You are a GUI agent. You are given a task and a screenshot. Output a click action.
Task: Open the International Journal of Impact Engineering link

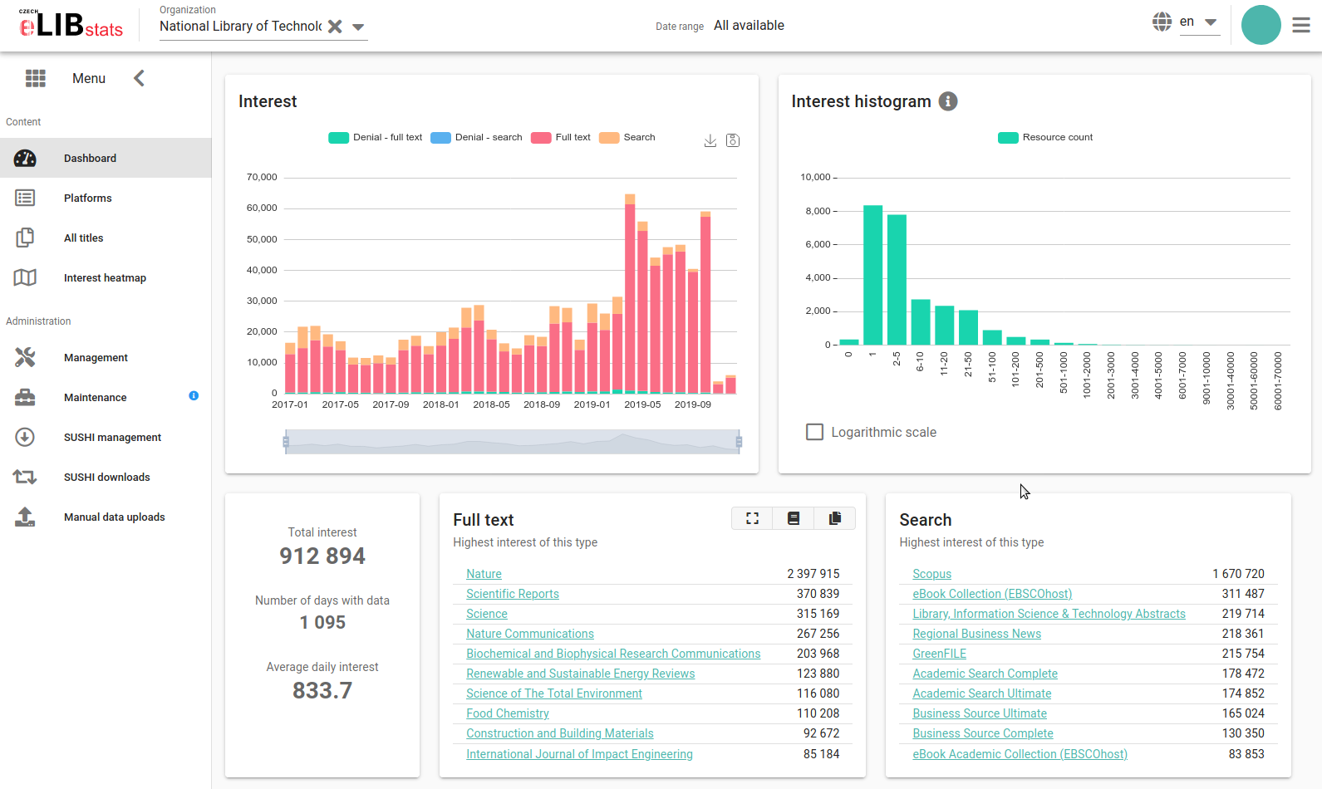579,754
